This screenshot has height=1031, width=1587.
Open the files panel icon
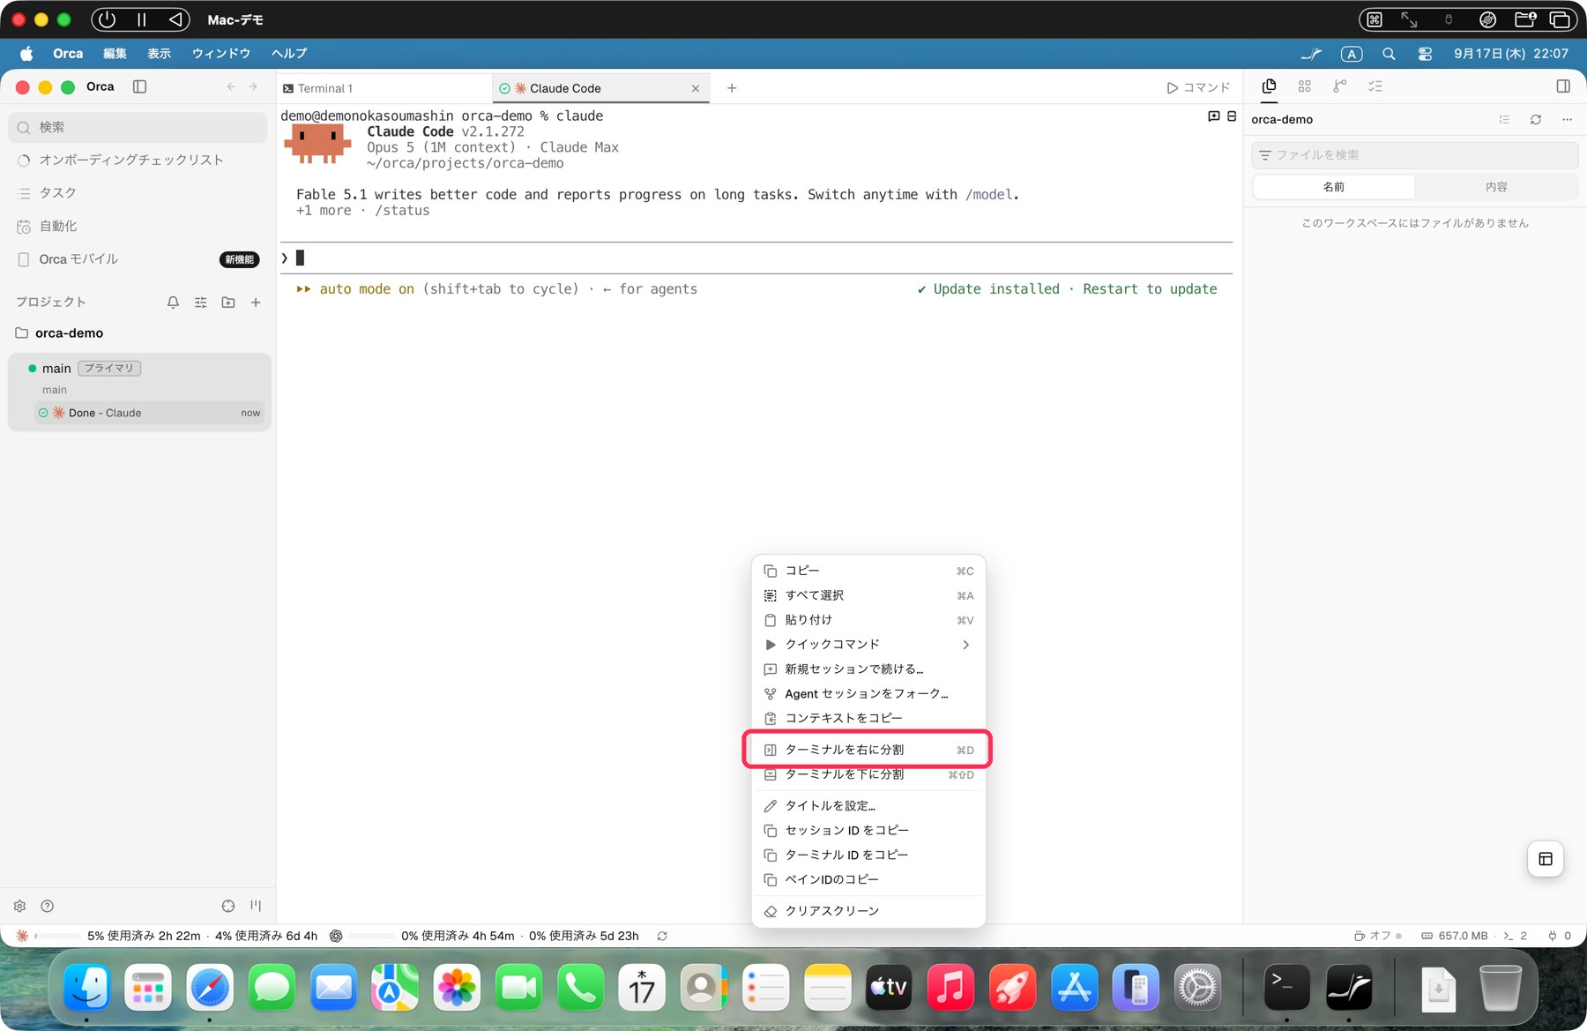(1269, 86)
